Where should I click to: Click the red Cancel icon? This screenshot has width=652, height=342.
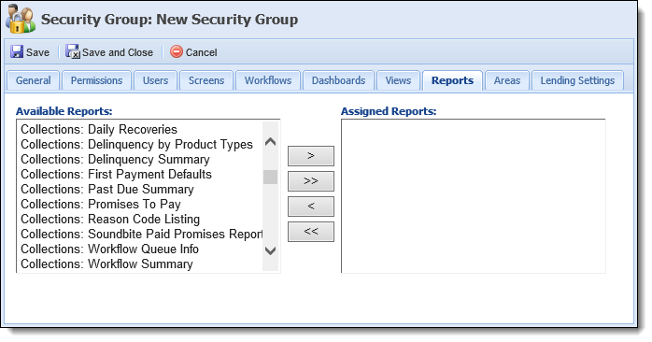[x=177, y=51]
